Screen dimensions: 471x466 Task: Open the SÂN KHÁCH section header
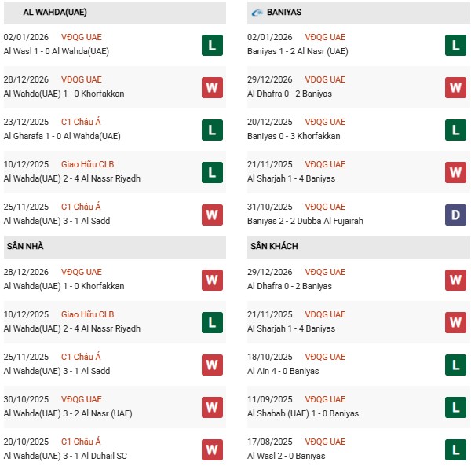(276, 247)
